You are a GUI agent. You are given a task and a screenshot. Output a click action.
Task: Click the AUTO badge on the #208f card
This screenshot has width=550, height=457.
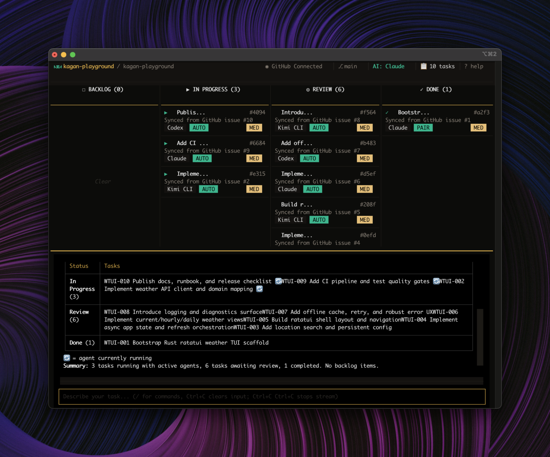pyautogui.click(x=319, y=220)
